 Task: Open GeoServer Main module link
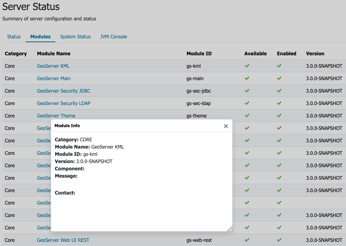point(54,78)
